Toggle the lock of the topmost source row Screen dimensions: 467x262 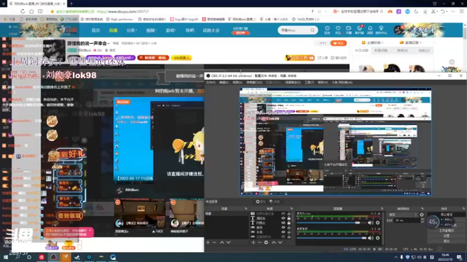[288, 214]
